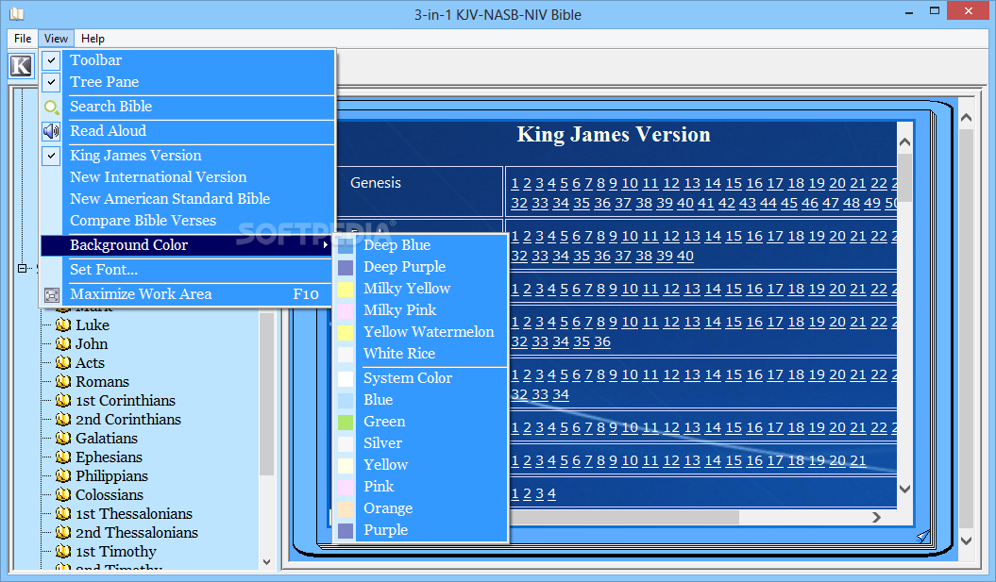The image size is (996, 582).
Task: Open the Help menu
Action: pos(93,39)
